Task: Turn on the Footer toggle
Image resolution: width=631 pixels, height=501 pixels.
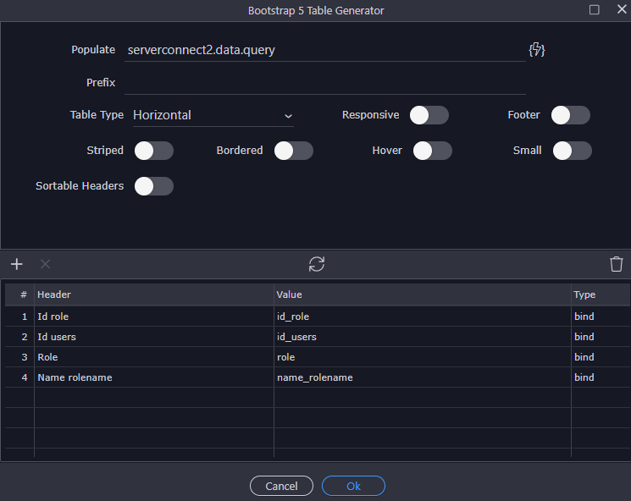Action: coord(571,115)
